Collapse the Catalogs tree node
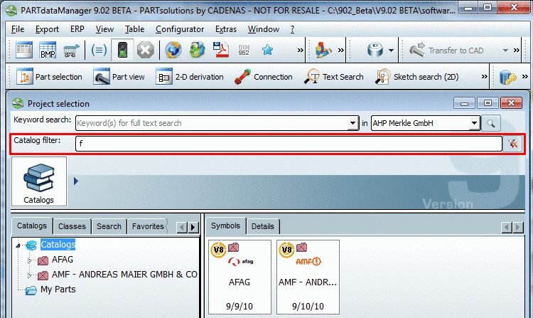The width and height of the screenshot is (533, 318). coord(18,245)
